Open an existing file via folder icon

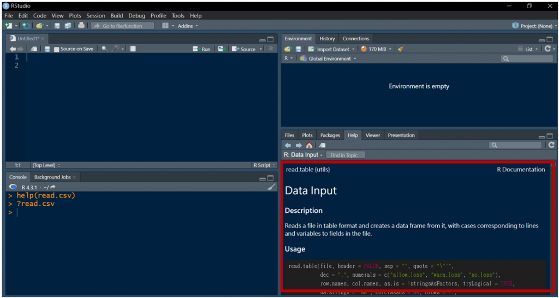39,26
